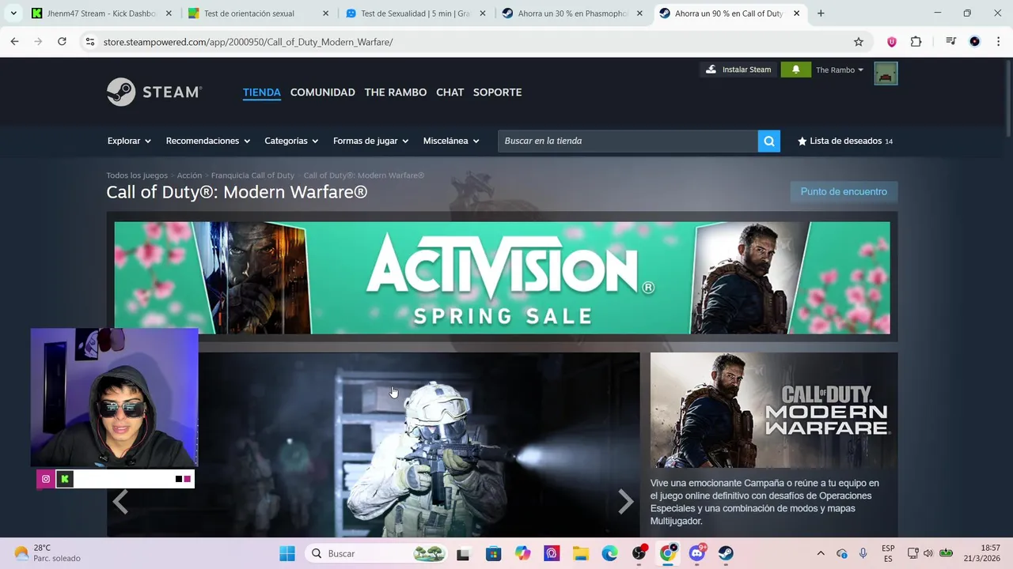Click the Windows taskbar Buscar box

point(377,553)
